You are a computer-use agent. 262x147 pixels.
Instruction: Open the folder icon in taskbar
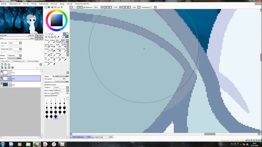point(28,144)
